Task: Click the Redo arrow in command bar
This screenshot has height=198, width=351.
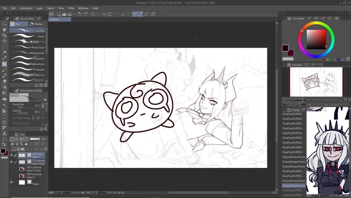Action: pyautogui.click(x=86, y=14)
